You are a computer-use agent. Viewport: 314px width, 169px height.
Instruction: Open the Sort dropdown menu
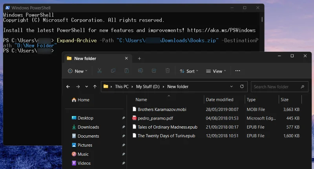pyautogui.click(x=189, y=71)
